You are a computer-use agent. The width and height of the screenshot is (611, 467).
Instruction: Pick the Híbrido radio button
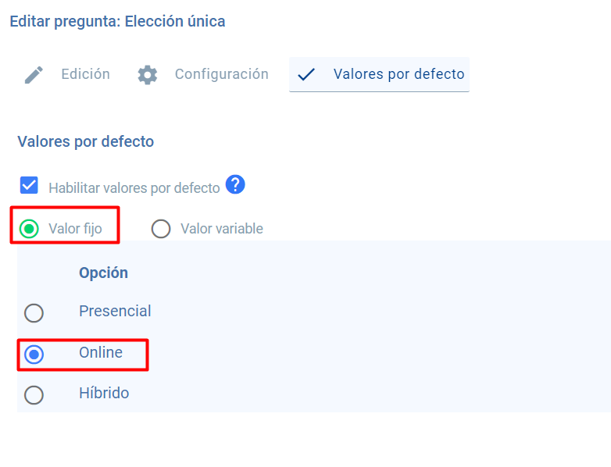[34, 395]
